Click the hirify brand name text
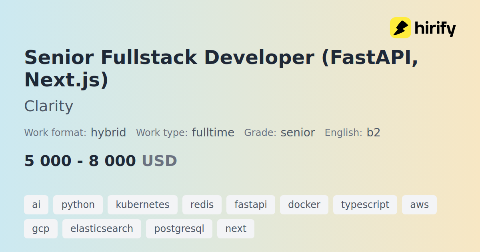Viewport: 480px width, 252px height. [435, 28]
